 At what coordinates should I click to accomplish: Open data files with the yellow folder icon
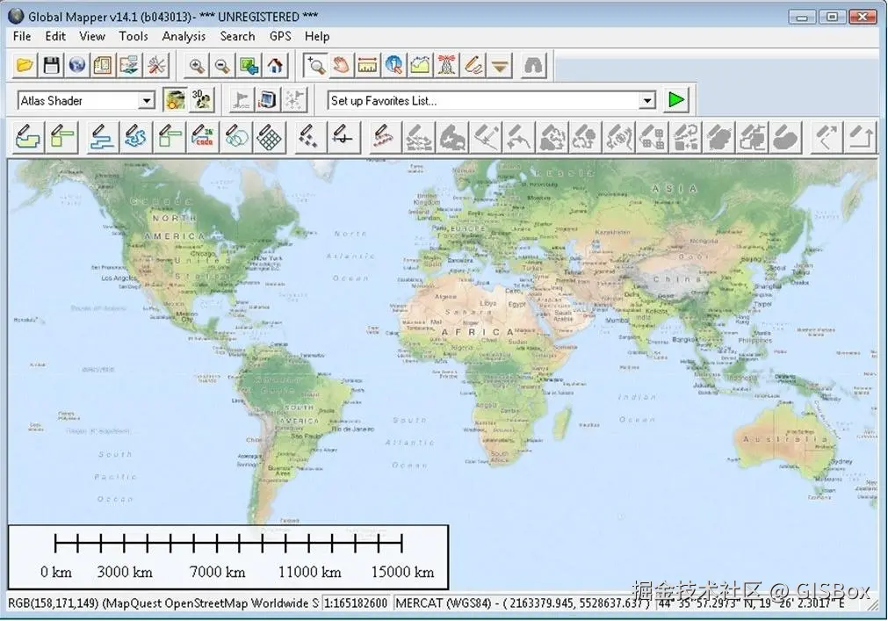point(25,66)
